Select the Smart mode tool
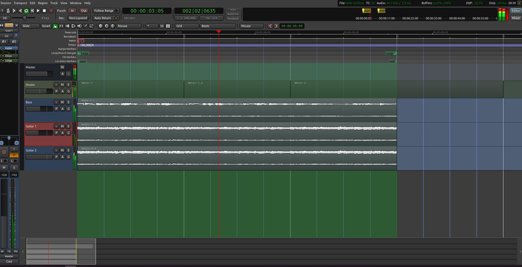Screen dimensions: 522x267 click(x=46, y=26)
